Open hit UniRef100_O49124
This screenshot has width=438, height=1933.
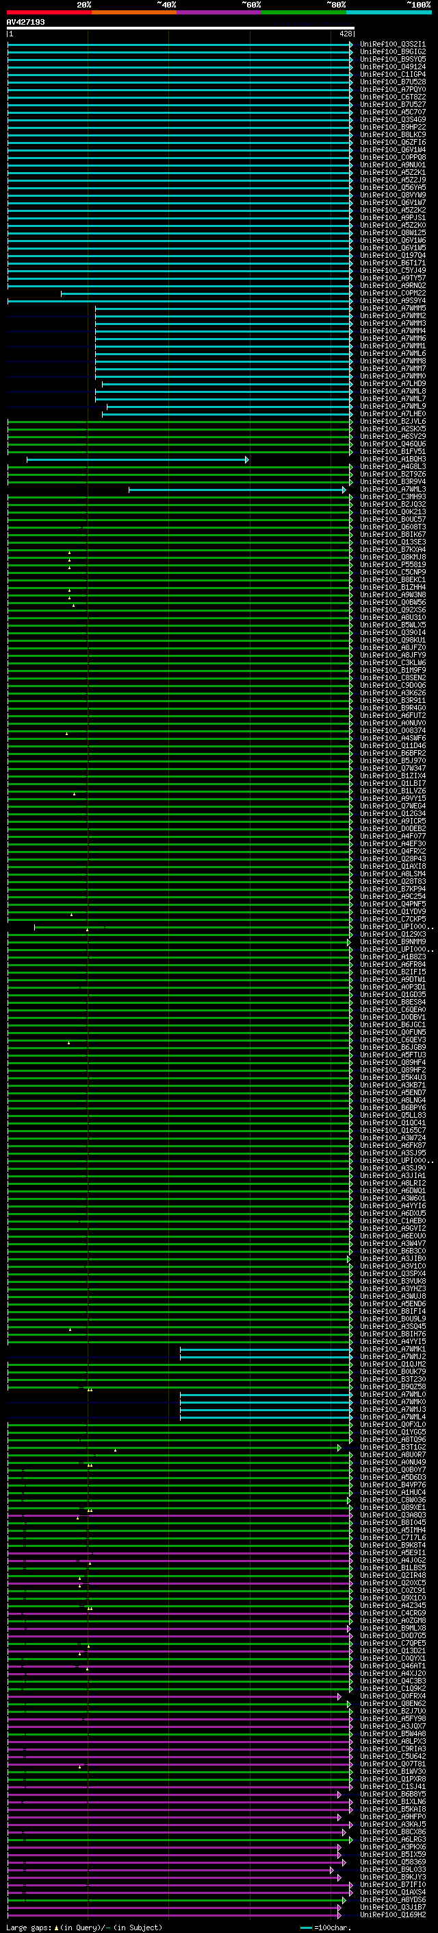[393, 67]
